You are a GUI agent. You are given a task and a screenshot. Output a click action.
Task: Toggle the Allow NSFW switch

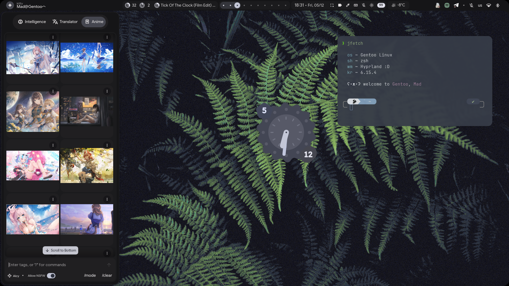click(51, 276)
